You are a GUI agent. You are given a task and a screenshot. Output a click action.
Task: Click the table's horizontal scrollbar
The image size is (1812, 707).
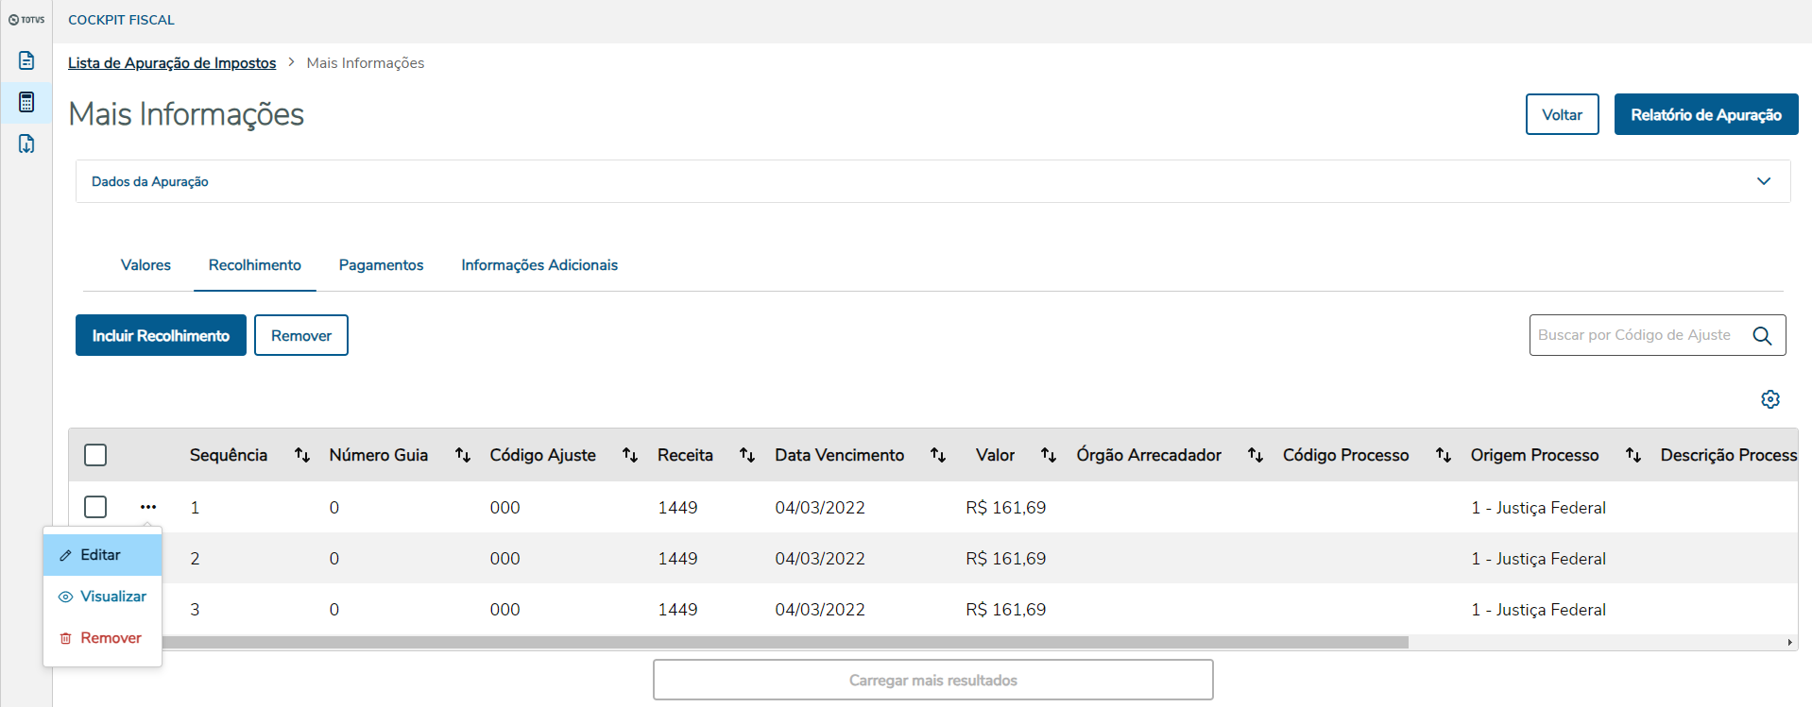click(784, 642)
